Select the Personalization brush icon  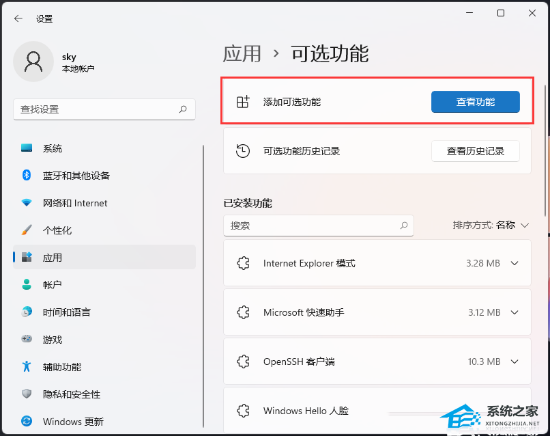pos(25,230)
